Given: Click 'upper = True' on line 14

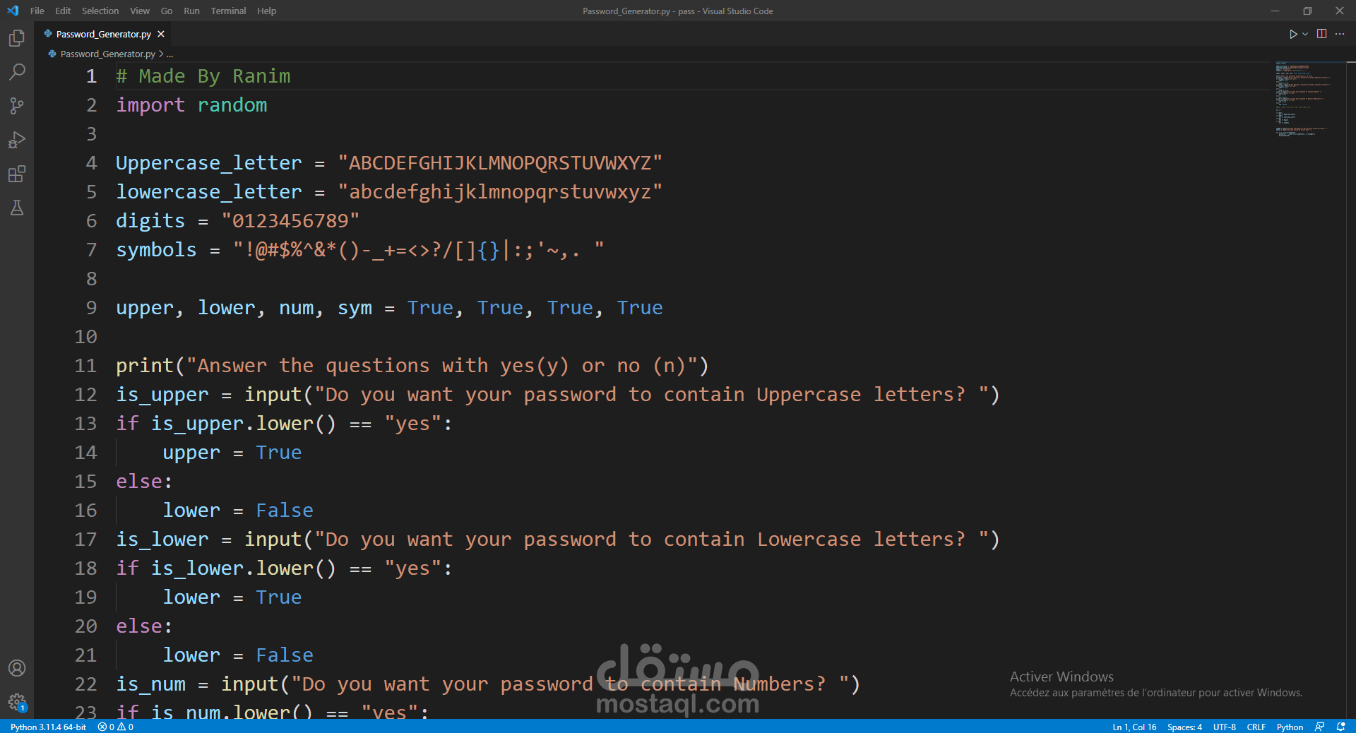Looking at the screenshot, I should pyautogui.click(x=232, y=453).
